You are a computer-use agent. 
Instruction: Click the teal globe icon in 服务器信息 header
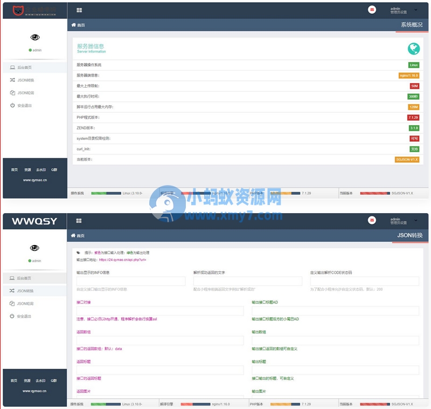click(x=413, y=49)
